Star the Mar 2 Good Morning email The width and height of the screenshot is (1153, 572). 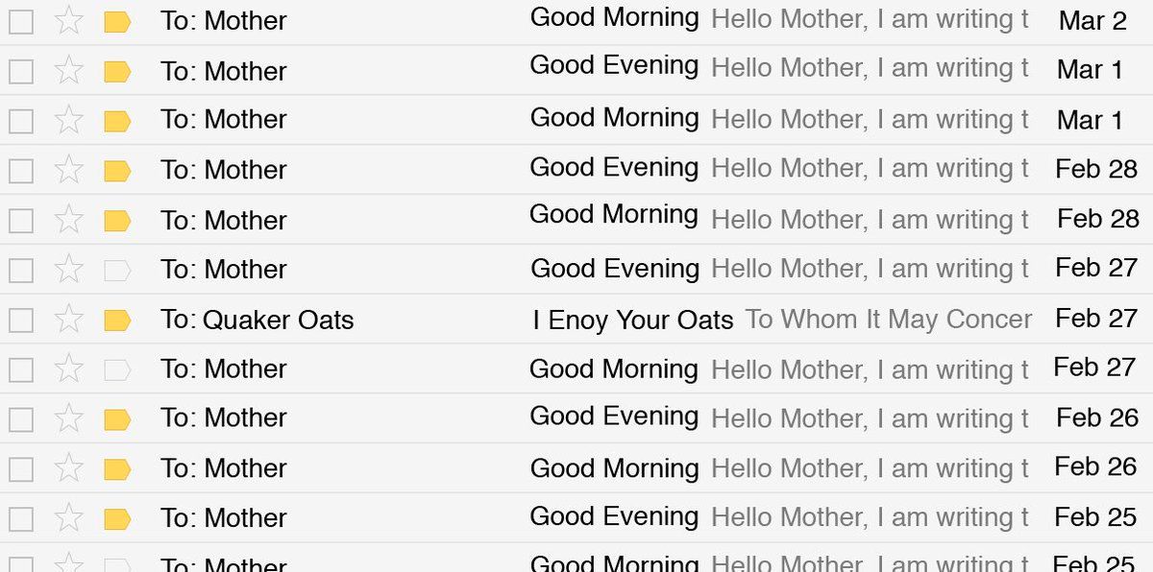tap(68, 20)
